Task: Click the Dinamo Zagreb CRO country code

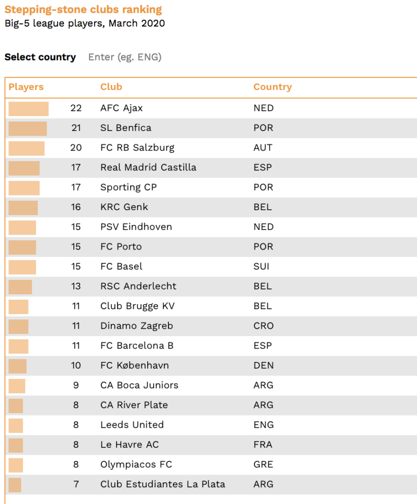Action: pos(263,326)
